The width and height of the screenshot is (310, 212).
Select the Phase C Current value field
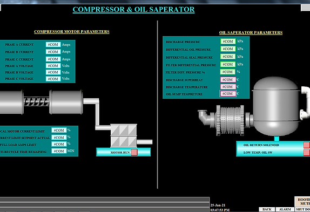click(x=53, y=59)
